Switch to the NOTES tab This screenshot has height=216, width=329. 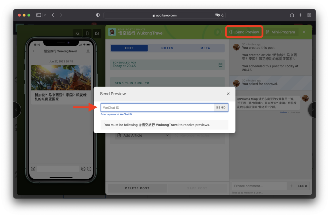pos(167,48)
